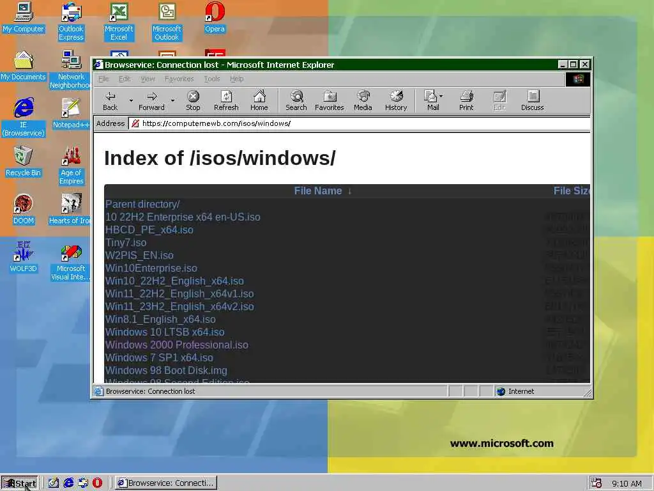Click the Internet Explorer quick launch icon
Image resolution: width=654 pixels, height=491 pixels.
pos(68,483)
